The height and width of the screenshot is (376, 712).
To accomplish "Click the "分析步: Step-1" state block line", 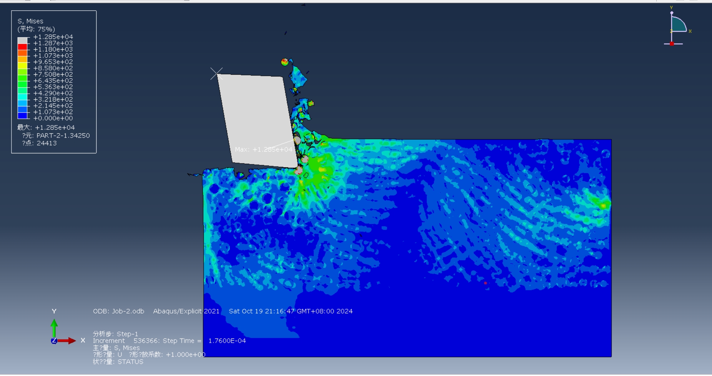I will click(x=115, y=334).
